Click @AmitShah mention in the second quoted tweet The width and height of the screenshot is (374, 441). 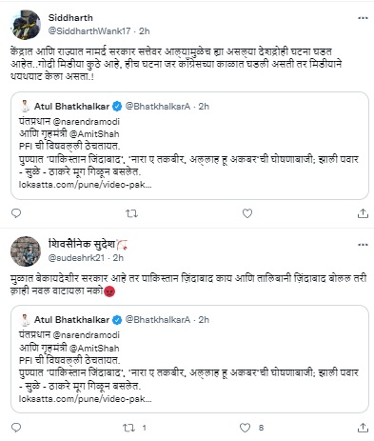tap(94, 349)
